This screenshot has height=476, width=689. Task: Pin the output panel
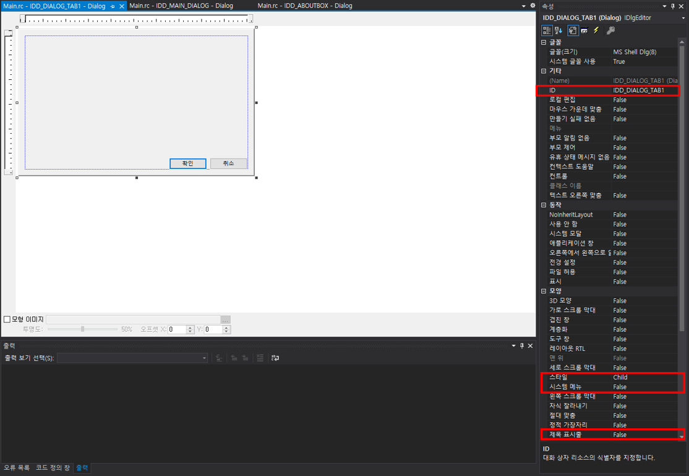(522, 346)
